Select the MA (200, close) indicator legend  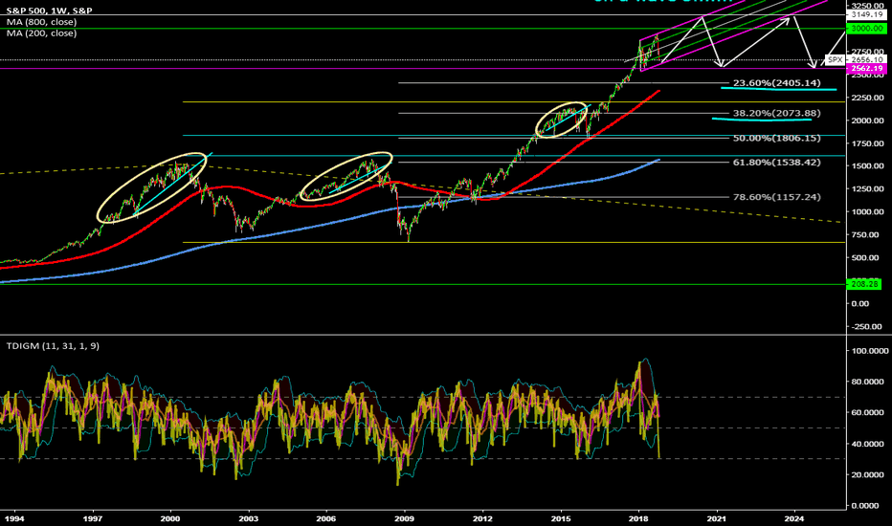[x=41, y=33]
